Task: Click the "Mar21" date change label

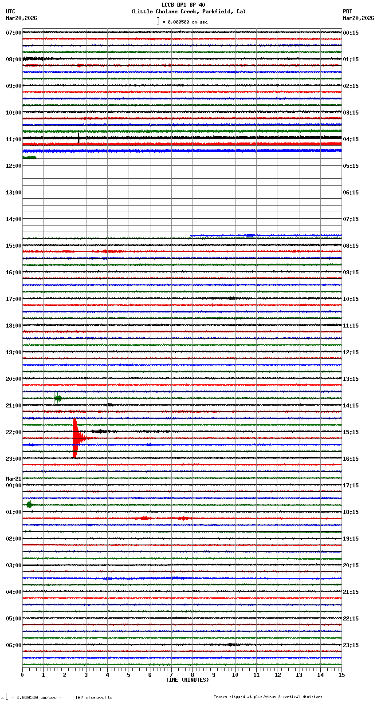Action: click(x=14, y=479)
